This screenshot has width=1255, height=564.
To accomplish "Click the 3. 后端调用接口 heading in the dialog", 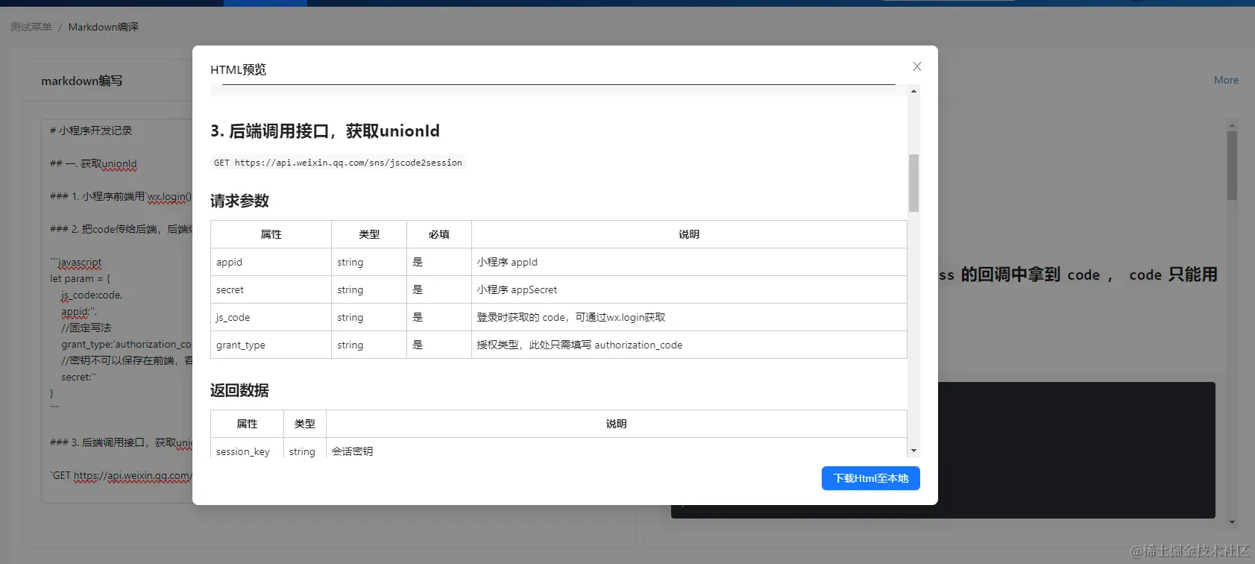I will (325, 131).
